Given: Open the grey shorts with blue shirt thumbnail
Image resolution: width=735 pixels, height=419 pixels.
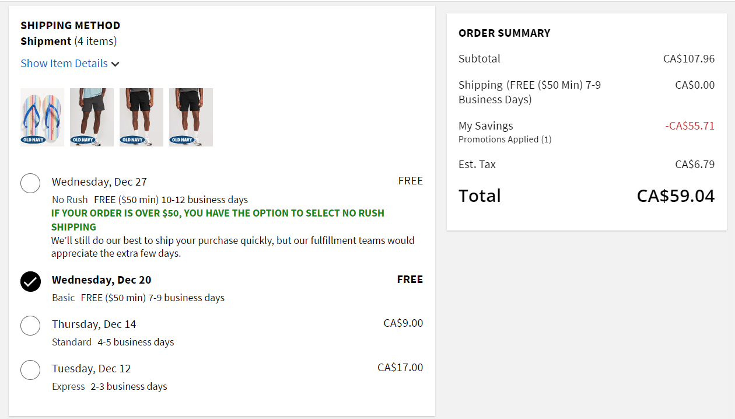Looking at the screenshot, I should pos(92,117).
